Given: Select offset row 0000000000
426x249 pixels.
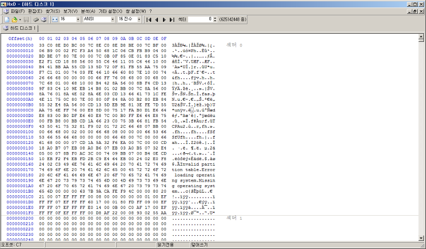Looking at the screenshot, I should [x=20, y=45].
